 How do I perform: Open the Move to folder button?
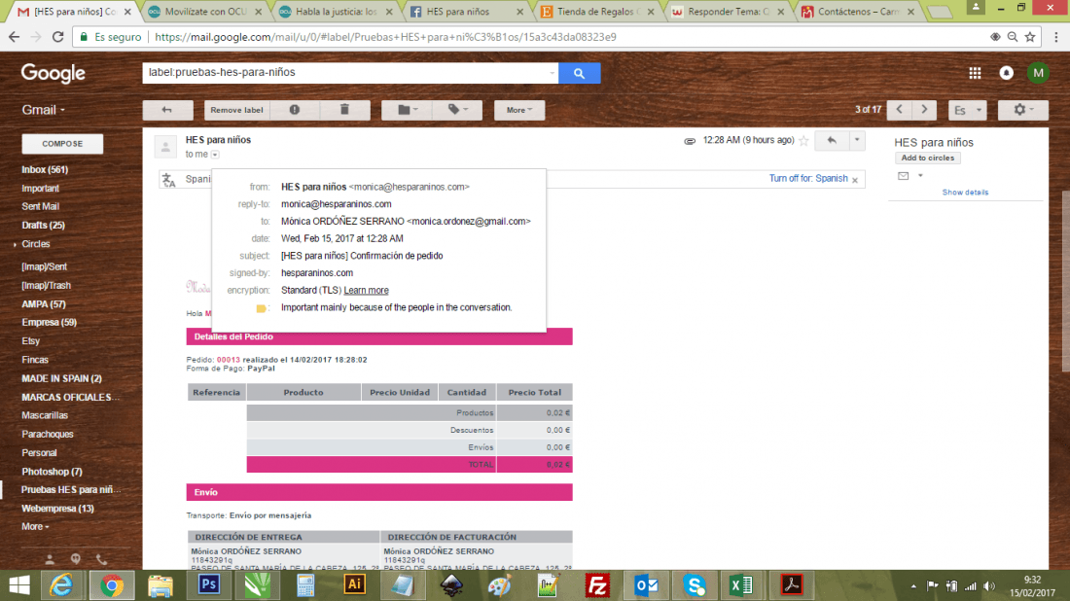[408, 110]
